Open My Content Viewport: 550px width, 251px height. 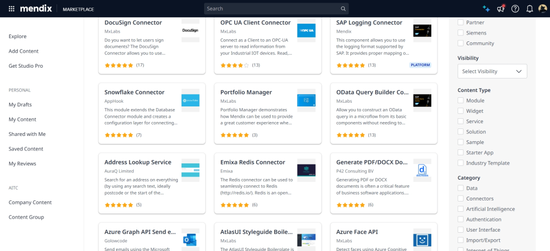(23, 119)
